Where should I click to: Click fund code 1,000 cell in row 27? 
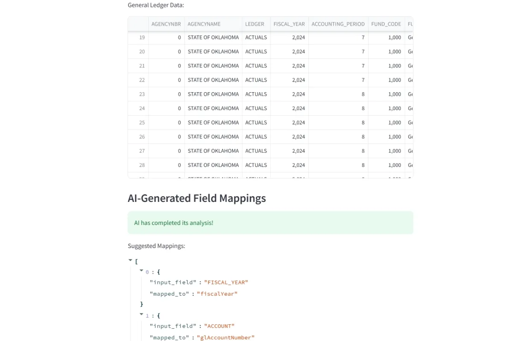[387, 151]
